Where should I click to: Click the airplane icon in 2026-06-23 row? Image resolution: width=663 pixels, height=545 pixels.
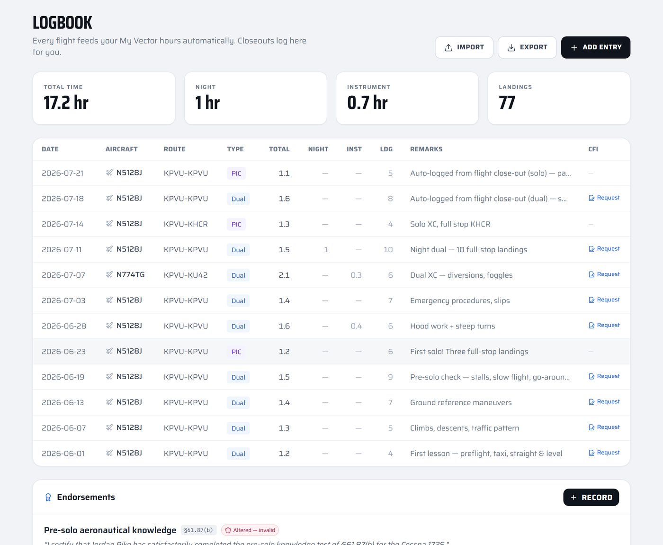pos(109,351)
